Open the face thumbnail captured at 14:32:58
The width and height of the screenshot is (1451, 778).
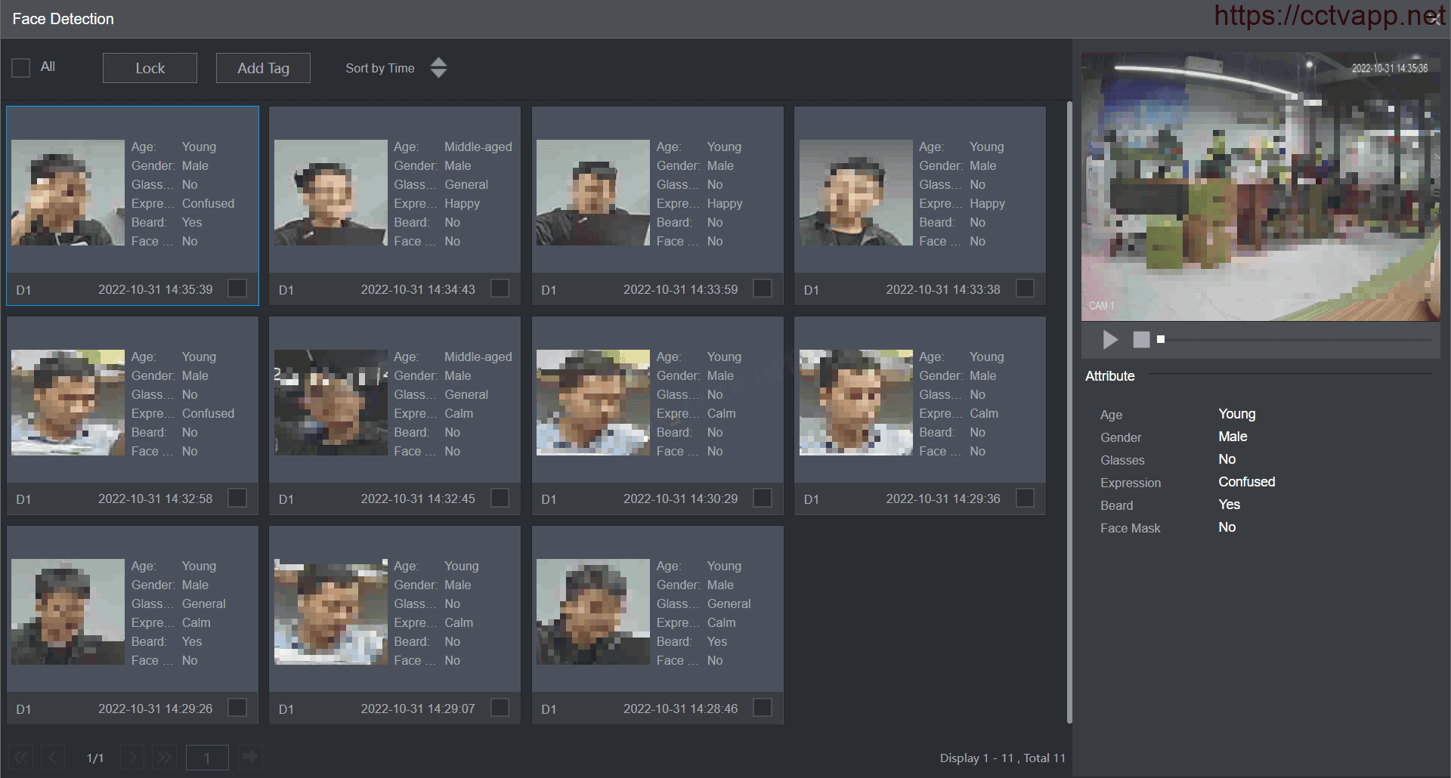tap(68, 403)
